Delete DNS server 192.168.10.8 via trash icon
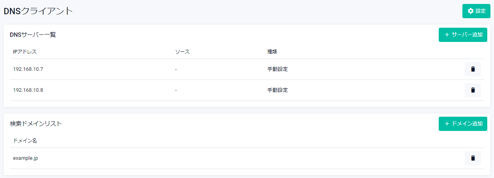494x178 pixels. [x=473, y=90]
